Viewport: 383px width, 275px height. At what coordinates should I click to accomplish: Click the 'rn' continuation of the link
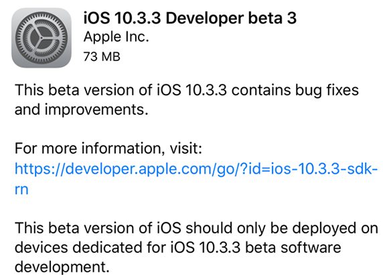[21, 190]
